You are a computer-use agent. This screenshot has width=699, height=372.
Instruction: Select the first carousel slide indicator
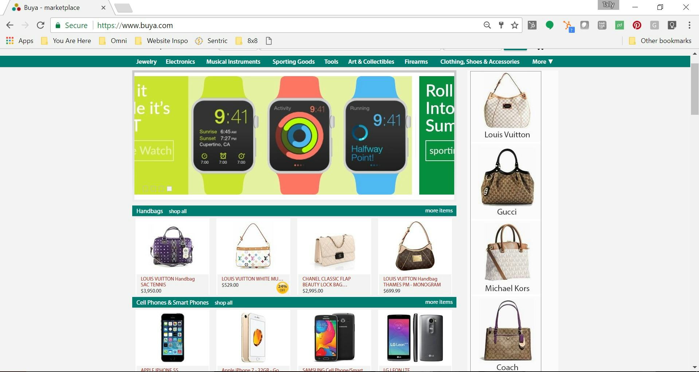145,189
